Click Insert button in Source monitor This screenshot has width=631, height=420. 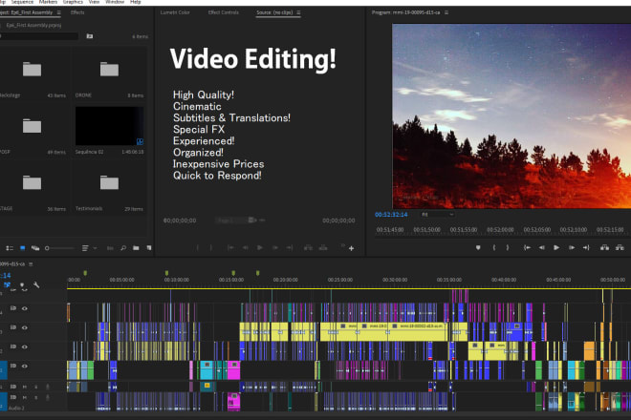[308, 248]
